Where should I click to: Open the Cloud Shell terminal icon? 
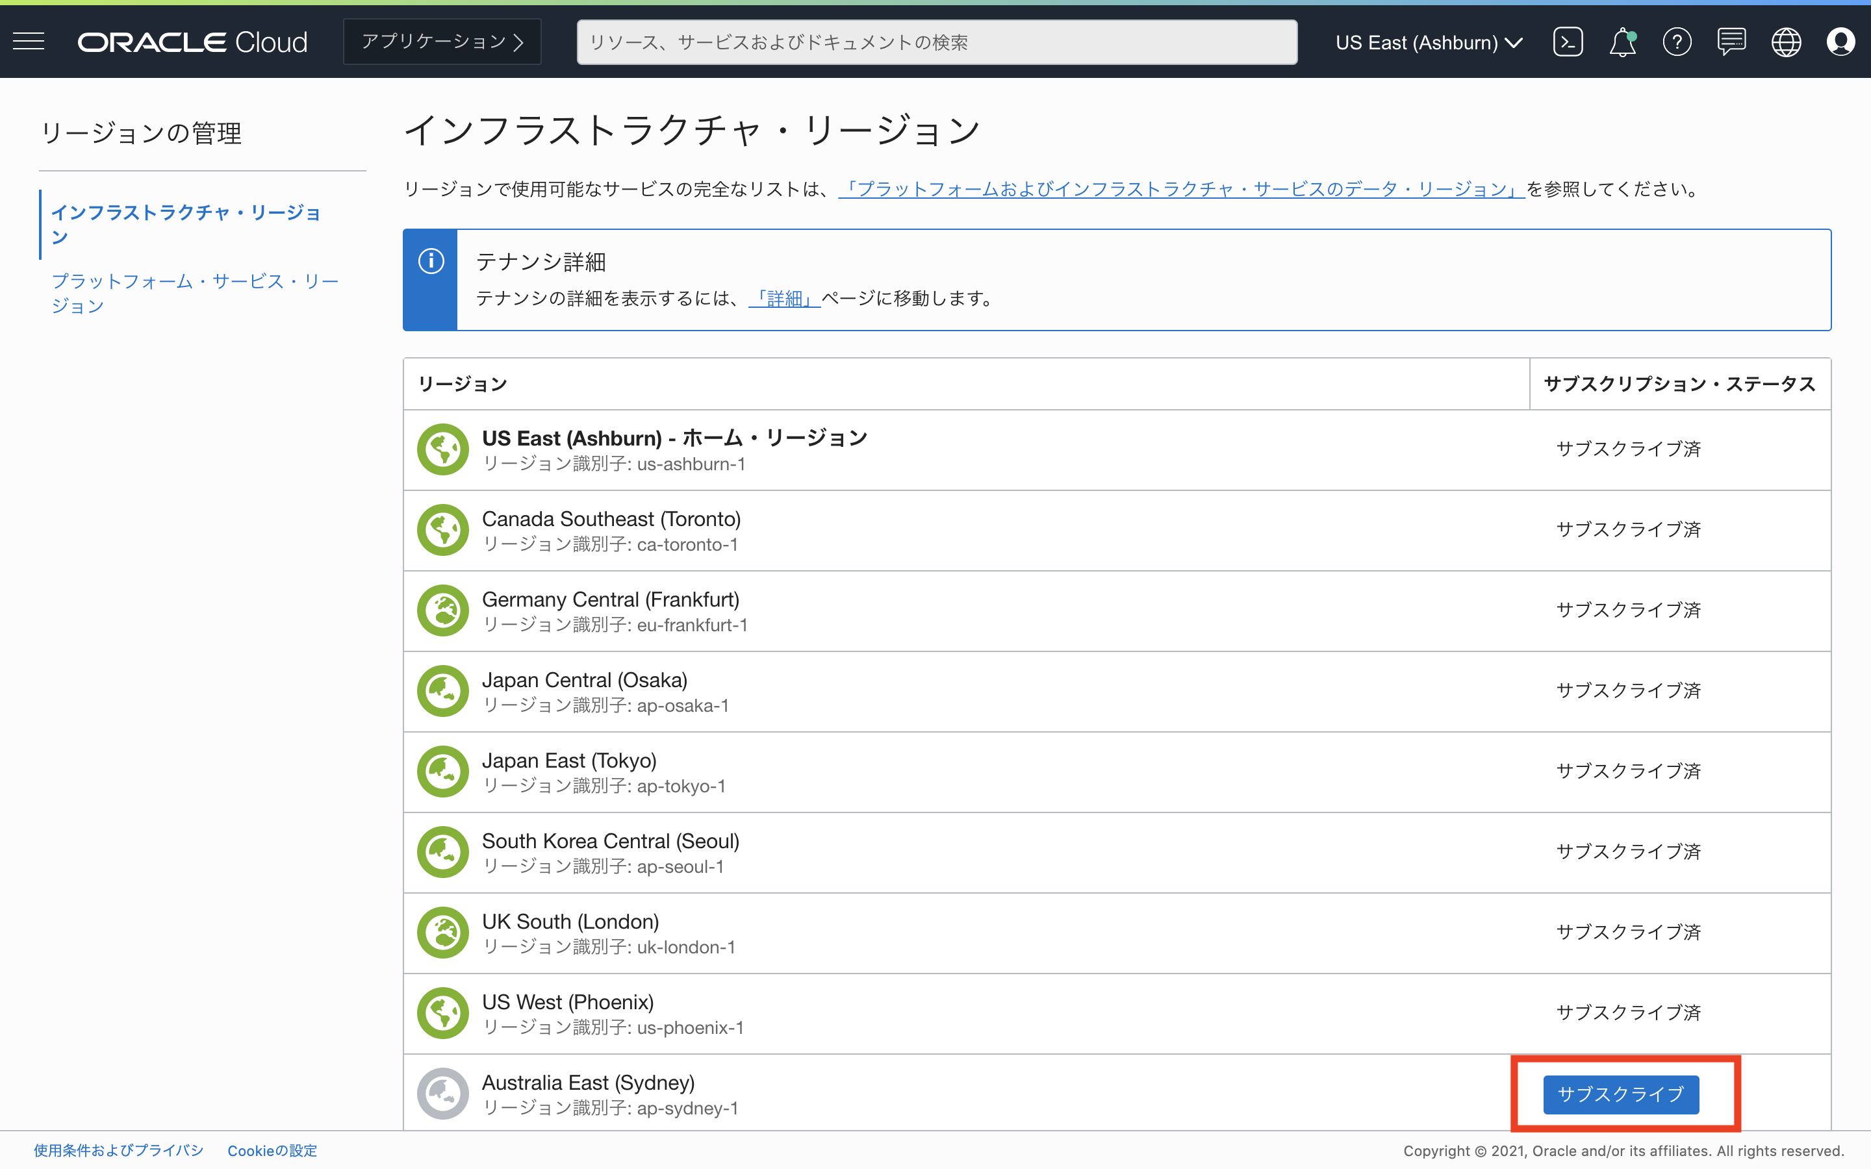[x=1569, y=42]
